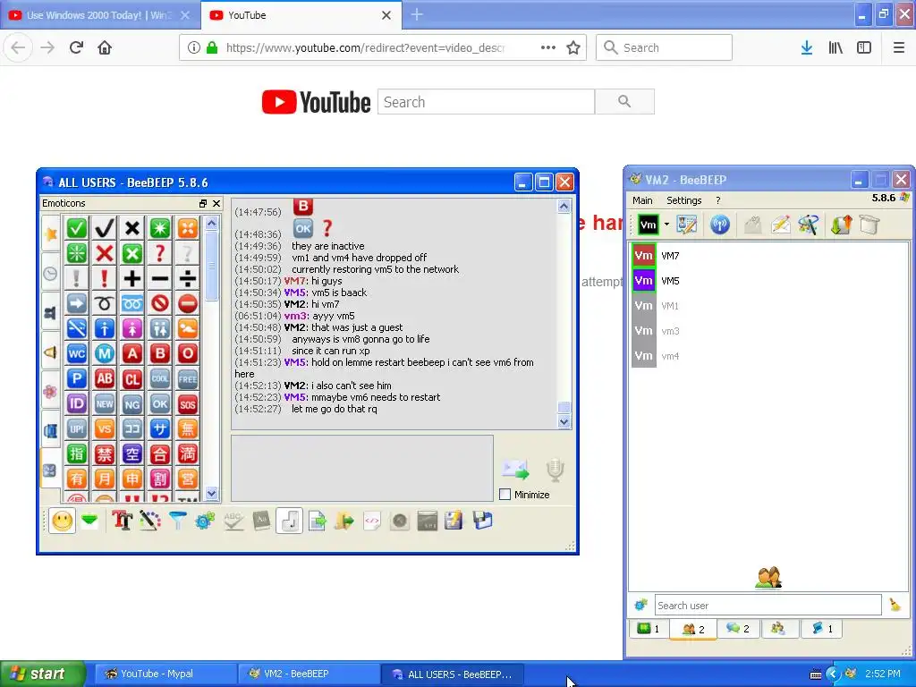Insert the green check mark emoticon

point(77,228)
